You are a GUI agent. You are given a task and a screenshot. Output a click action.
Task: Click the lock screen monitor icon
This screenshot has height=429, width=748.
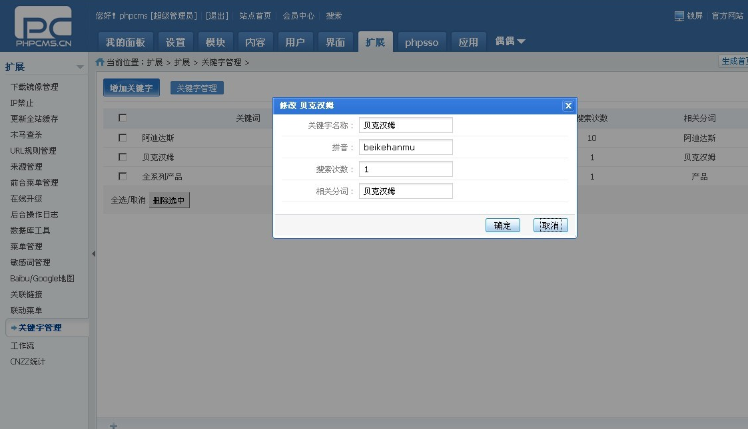click(x=679, y=16)
